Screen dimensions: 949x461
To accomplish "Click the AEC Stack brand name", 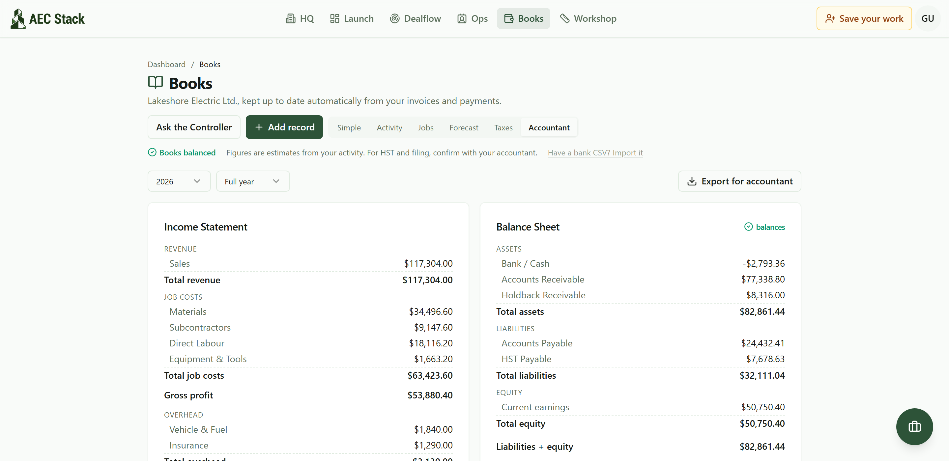I will (57, 19).
